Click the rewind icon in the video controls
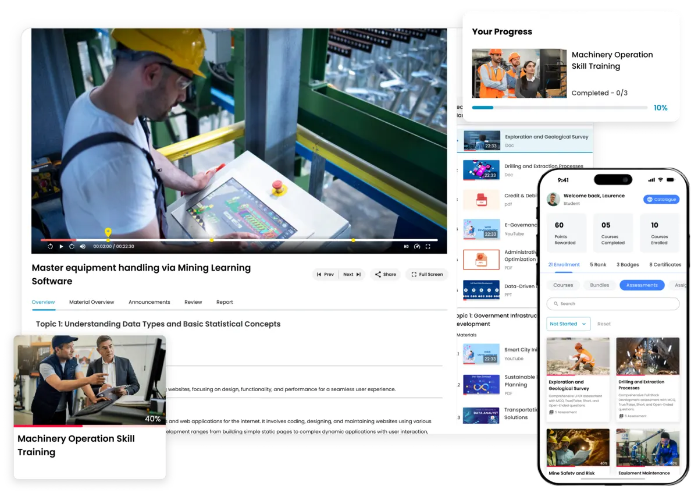Viewport: 698px width, 493px height. (x=51, y=246)
